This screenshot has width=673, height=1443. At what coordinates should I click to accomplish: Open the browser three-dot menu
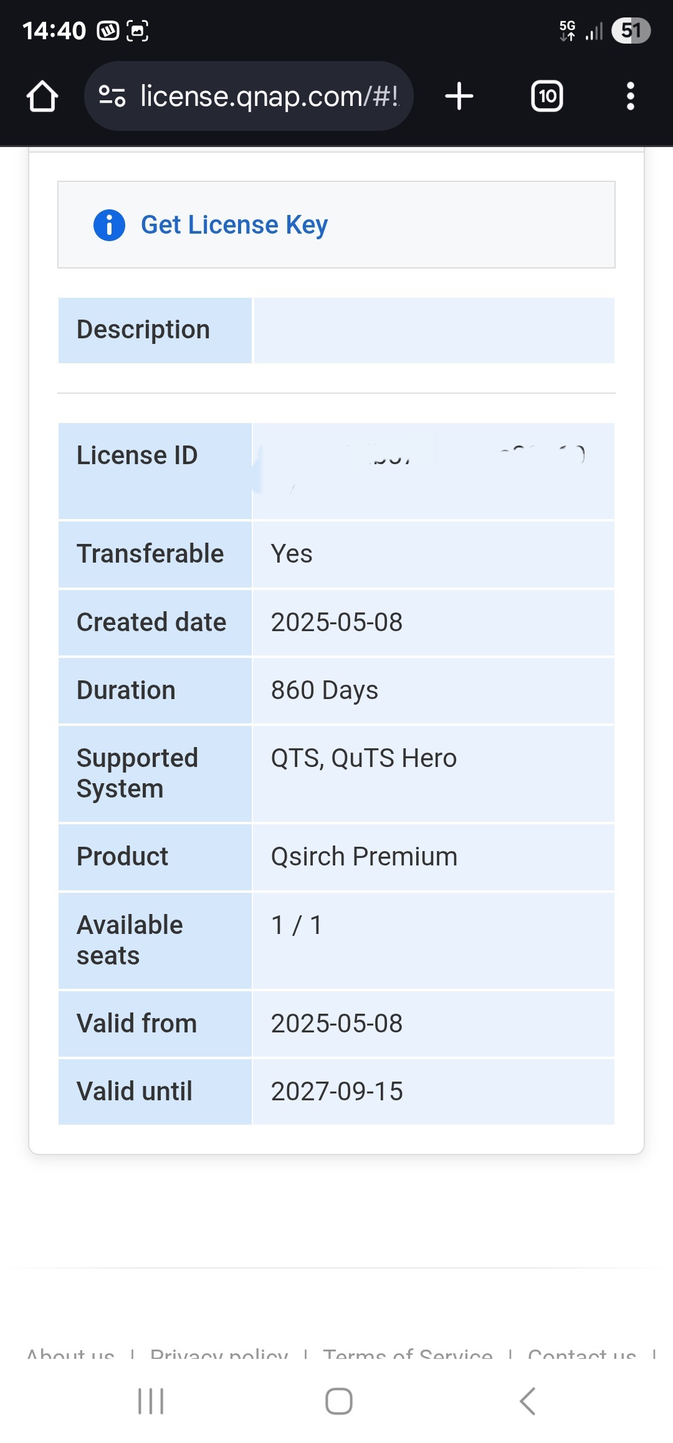coord(630,97)
